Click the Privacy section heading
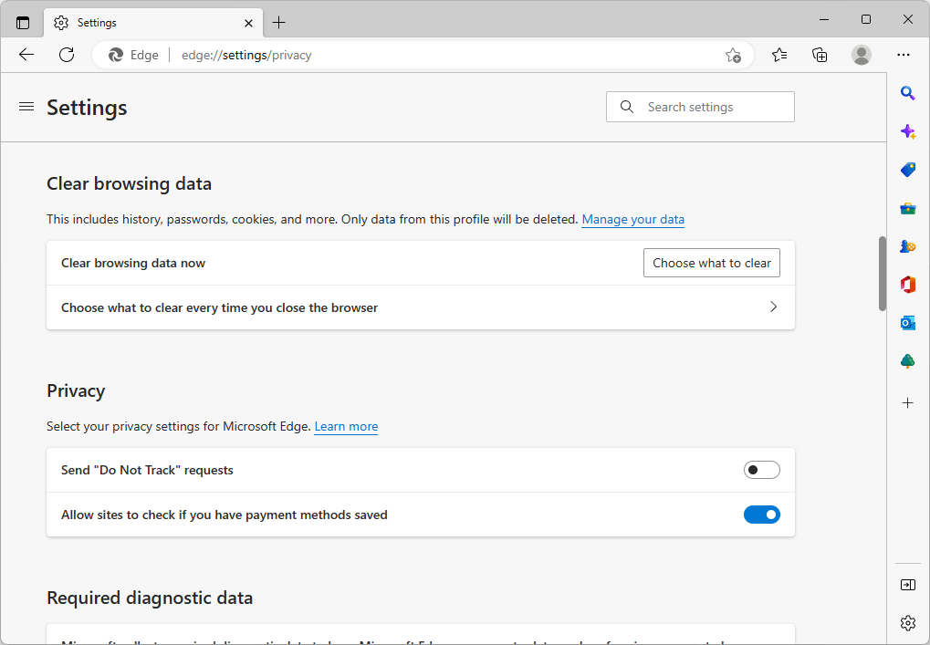This screenshot has width=930, height=645. click(x=76, y=391)
